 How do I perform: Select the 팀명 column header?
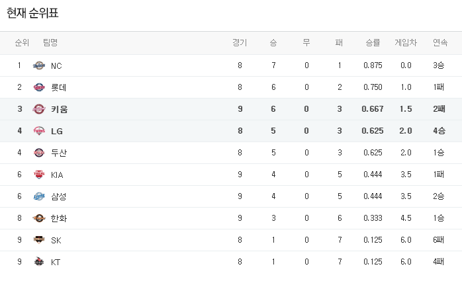[50, 43]
